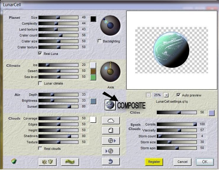Open the brown Desert color swatch

93,71
